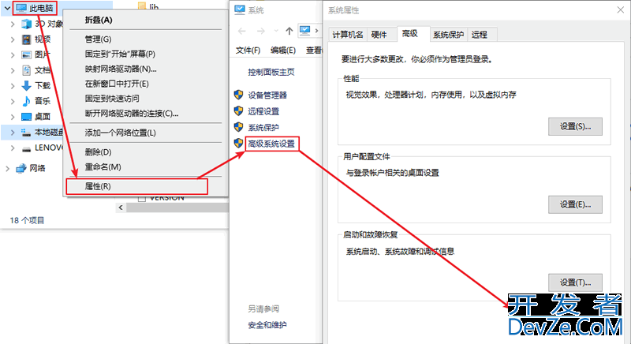Choose 固定到"开始"屏幕(P) menu entry
This screenshot has height=344, width=631.
tap(146, 54)
